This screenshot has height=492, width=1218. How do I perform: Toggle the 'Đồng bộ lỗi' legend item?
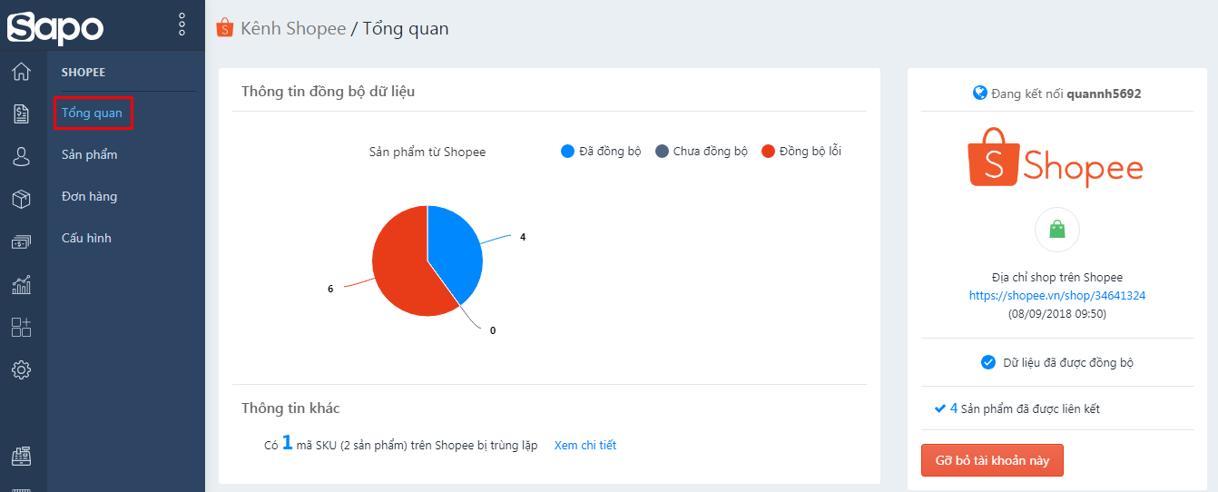pos(801,152)
